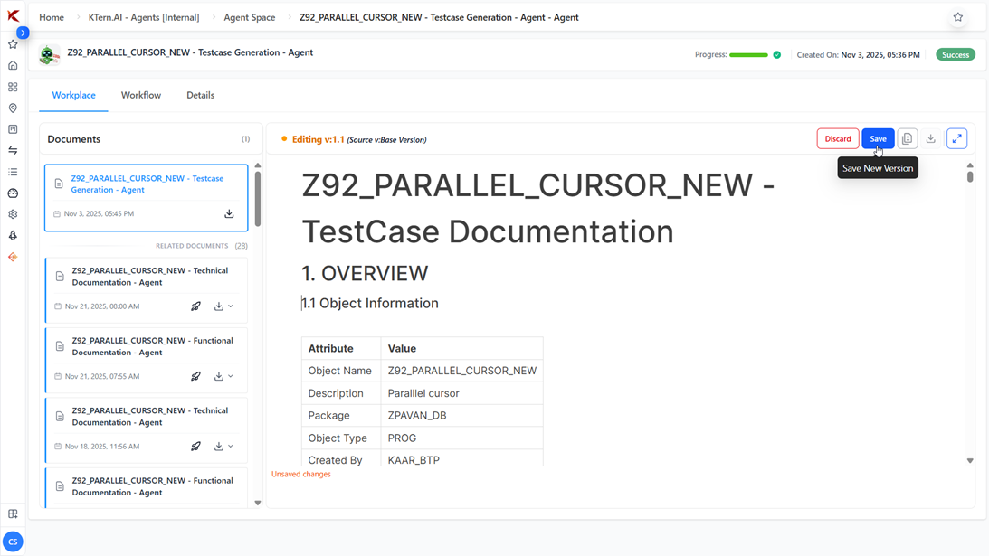
Task: Click Agent Space in the breadcrumb
Action: (250, 17)
